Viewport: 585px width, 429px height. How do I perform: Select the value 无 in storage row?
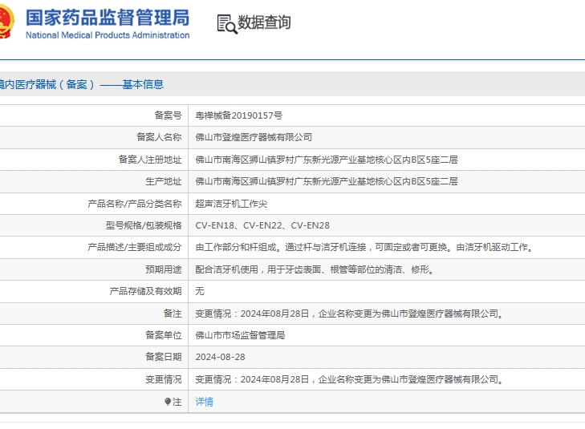(200, 291)
